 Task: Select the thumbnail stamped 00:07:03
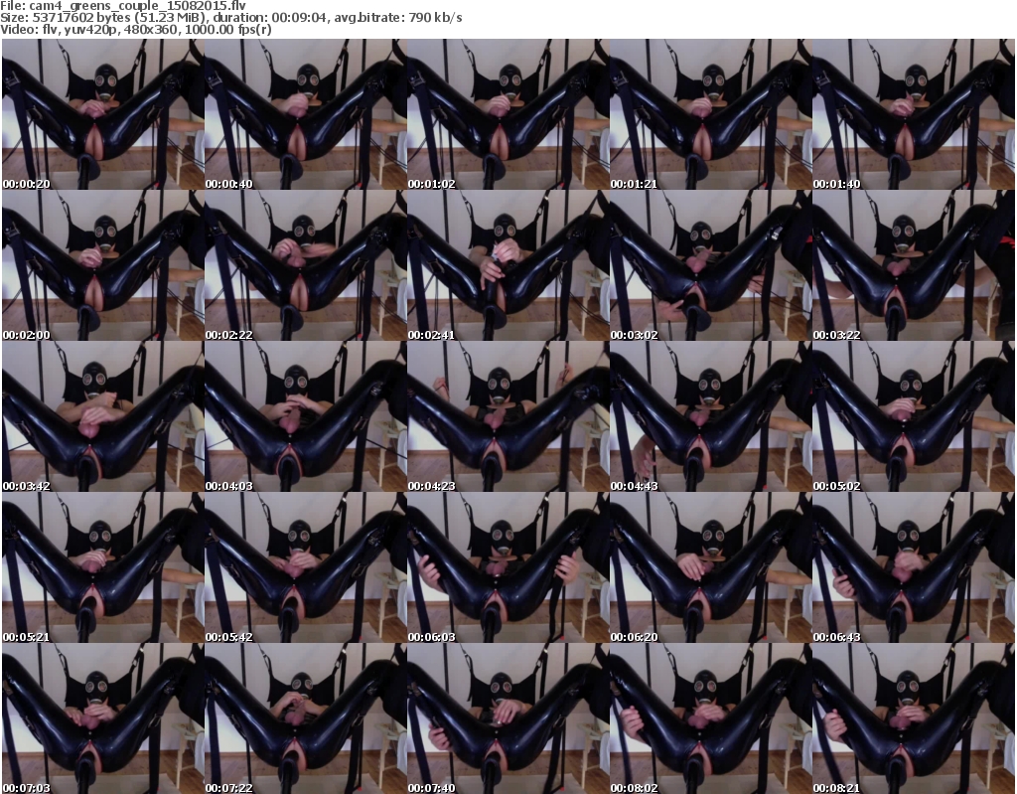tap(102, 718)
